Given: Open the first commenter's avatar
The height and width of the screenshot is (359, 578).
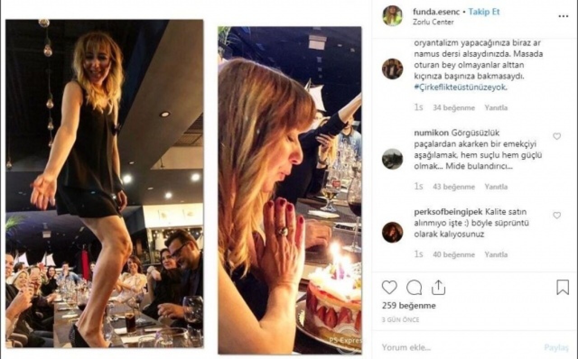Looking at the screenshot, I should [392, 69].
